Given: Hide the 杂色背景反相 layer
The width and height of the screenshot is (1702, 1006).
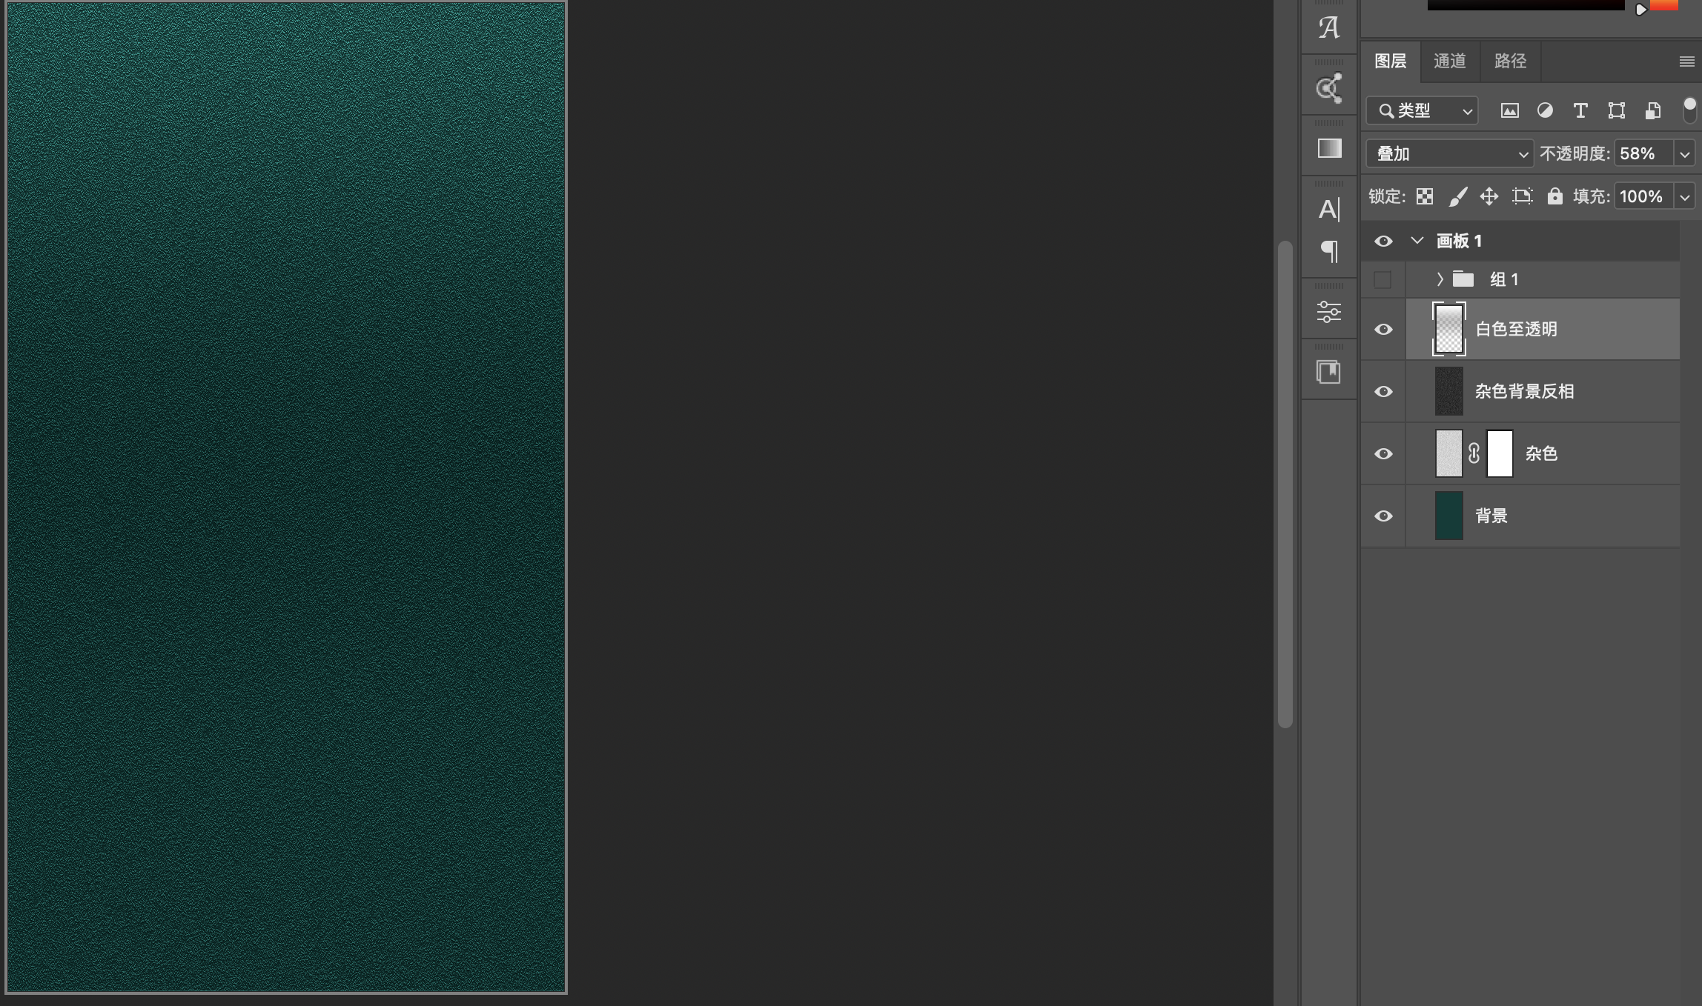Looking at the screenshot, I should click(1383, 391).
